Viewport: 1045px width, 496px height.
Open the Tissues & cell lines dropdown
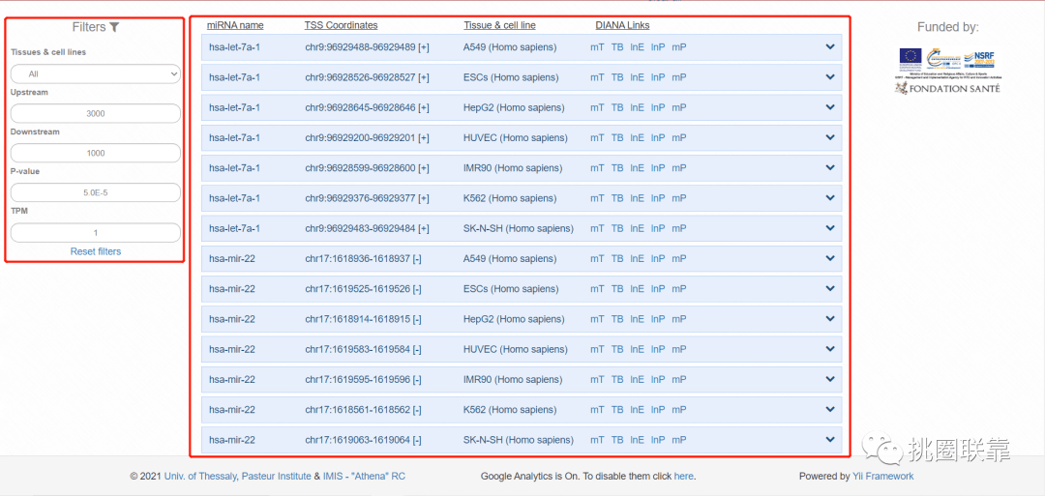[96, 73]
